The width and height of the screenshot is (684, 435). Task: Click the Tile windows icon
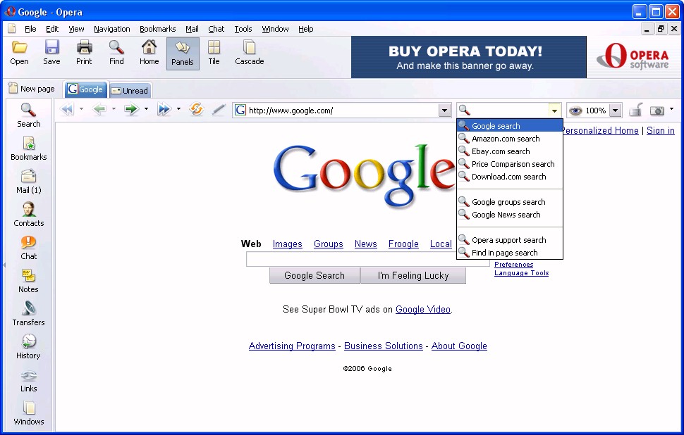pos(214,53)
